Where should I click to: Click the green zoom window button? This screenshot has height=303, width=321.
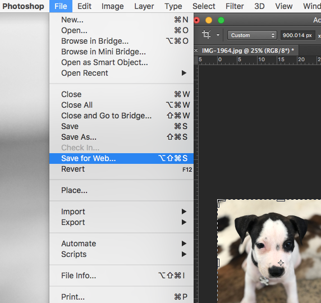coord(221,20)
